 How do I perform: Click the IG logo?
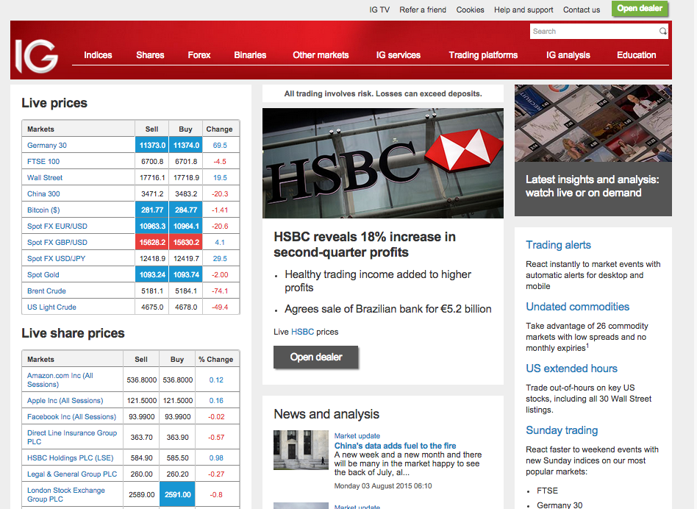point(37,56)
